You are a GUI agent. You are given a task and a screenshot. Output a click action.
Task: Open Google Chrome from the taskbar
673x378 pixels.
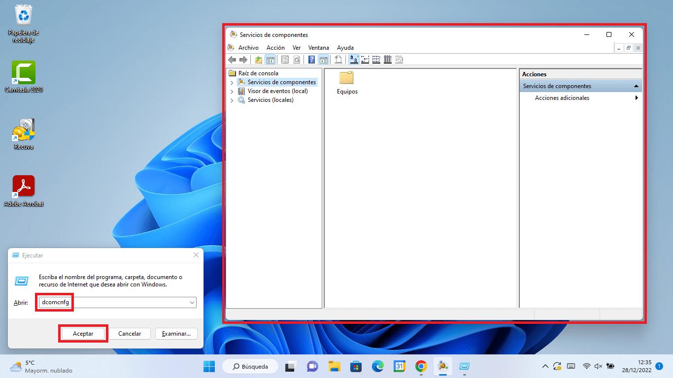tap(421, 366)
